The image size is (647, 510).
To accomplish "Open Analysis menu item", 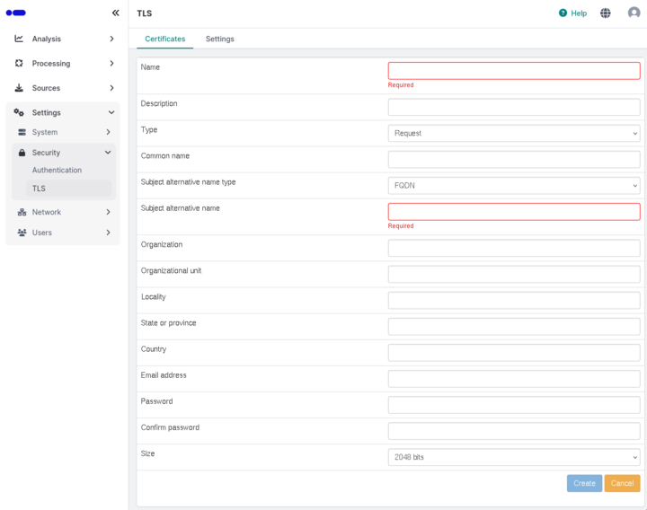I will 64,39.
